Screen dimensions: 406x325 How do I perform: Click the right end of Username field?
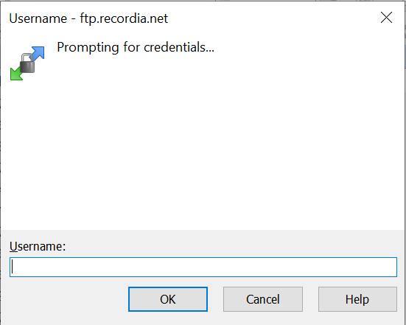click(388, 267)
